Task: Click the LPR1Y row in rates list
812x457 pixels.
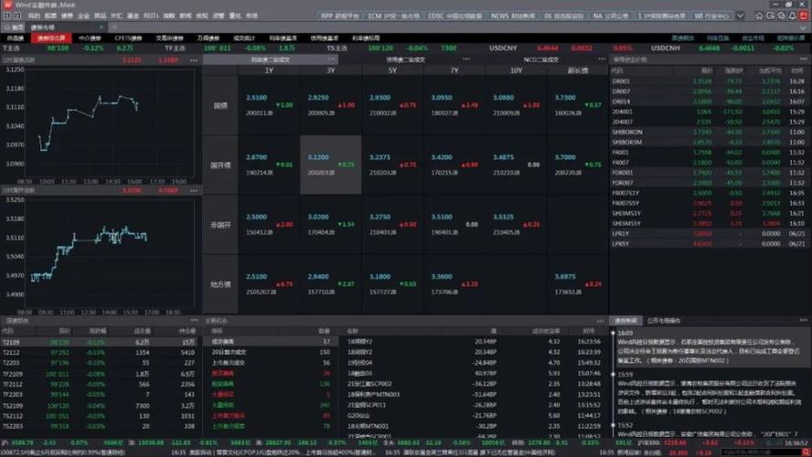Action: tap(621, 233)
